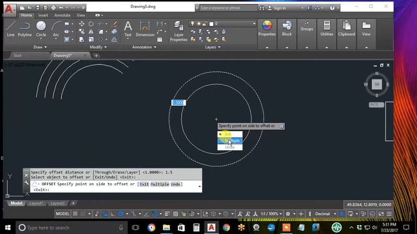This screenshot has height=234, width=417.
Task: Toggle the layer on/off light bulb
Action: pyautogui.click(x=192, y=24)
